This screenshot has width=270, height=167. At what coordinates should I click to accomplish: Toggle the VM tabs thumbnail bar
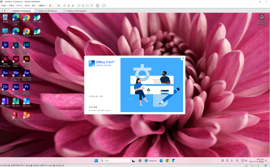coord(83,6)
